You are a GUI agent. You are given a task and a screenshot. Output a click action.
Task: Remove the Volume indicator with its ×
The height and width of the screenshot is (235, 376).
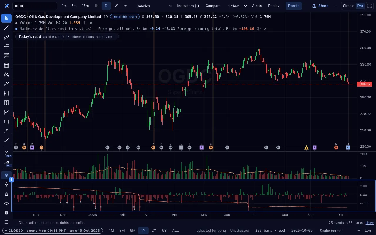tap(91, 23)
